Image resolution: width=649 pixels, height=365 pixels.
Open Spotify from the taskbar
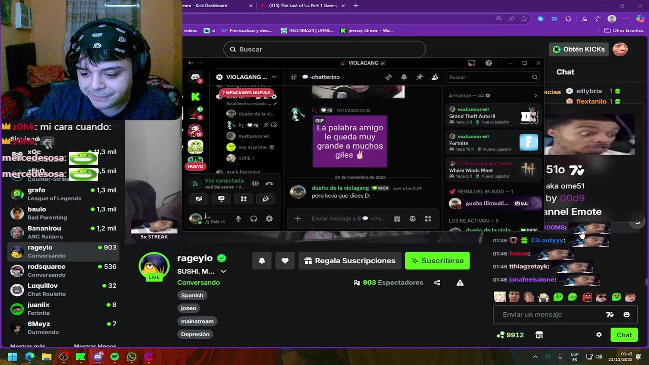click(x=115, y=357)
